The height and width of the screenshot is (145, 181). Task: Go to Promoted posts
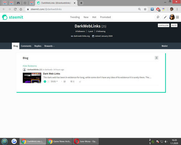tap(105, 17)
